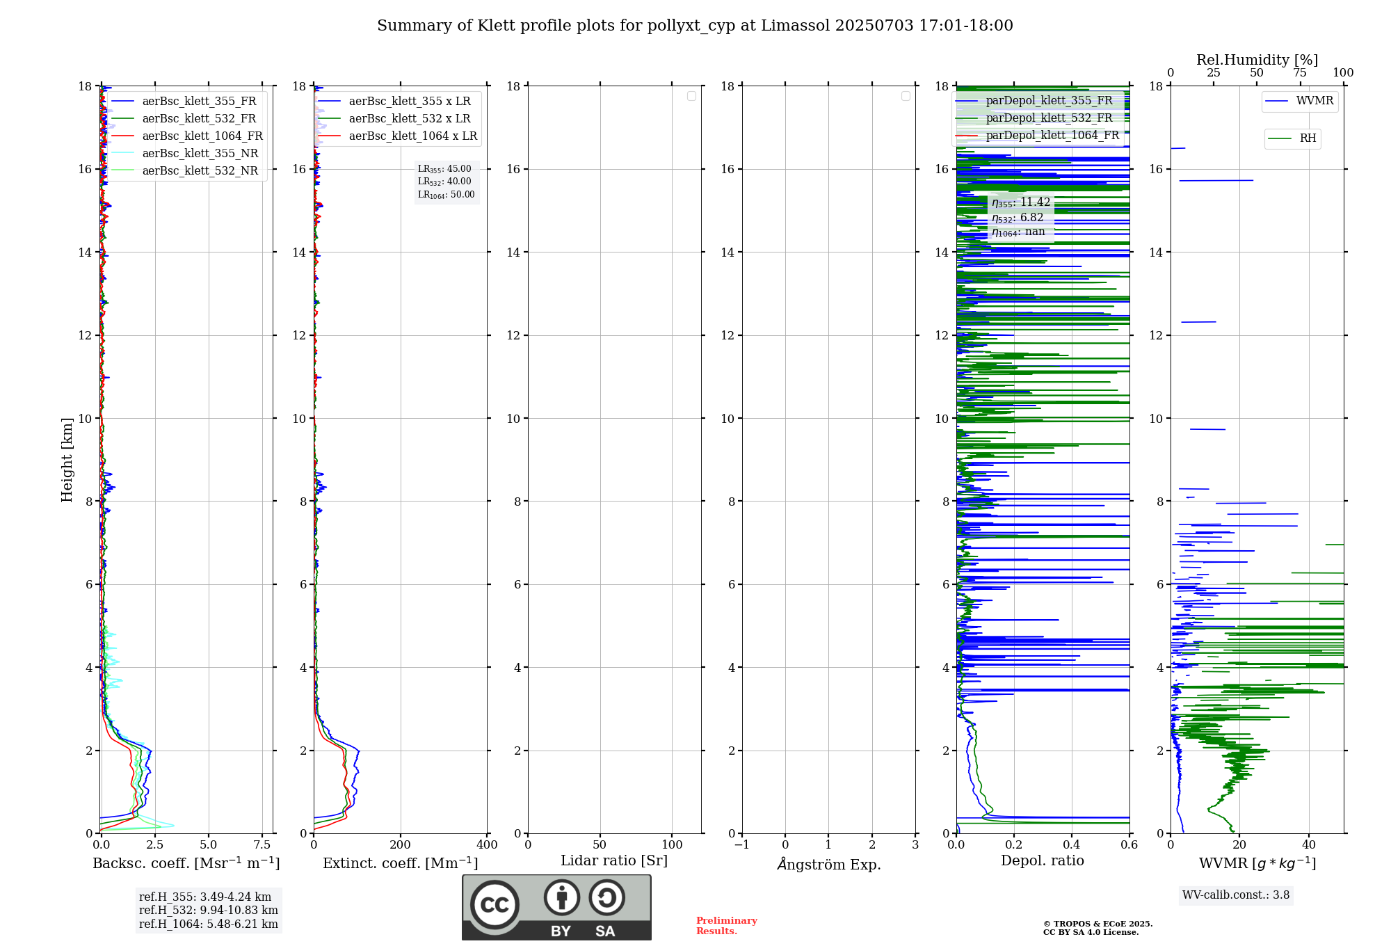The image size is (1391, 946).
Task: Click the empty legend box in Ångström Exp. plot
Action: pyautogui.click(x=906, y=96)
